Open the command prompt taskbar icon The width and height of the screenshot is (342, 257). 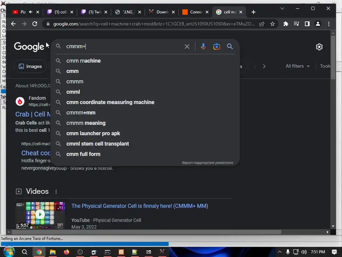point(108,252)
